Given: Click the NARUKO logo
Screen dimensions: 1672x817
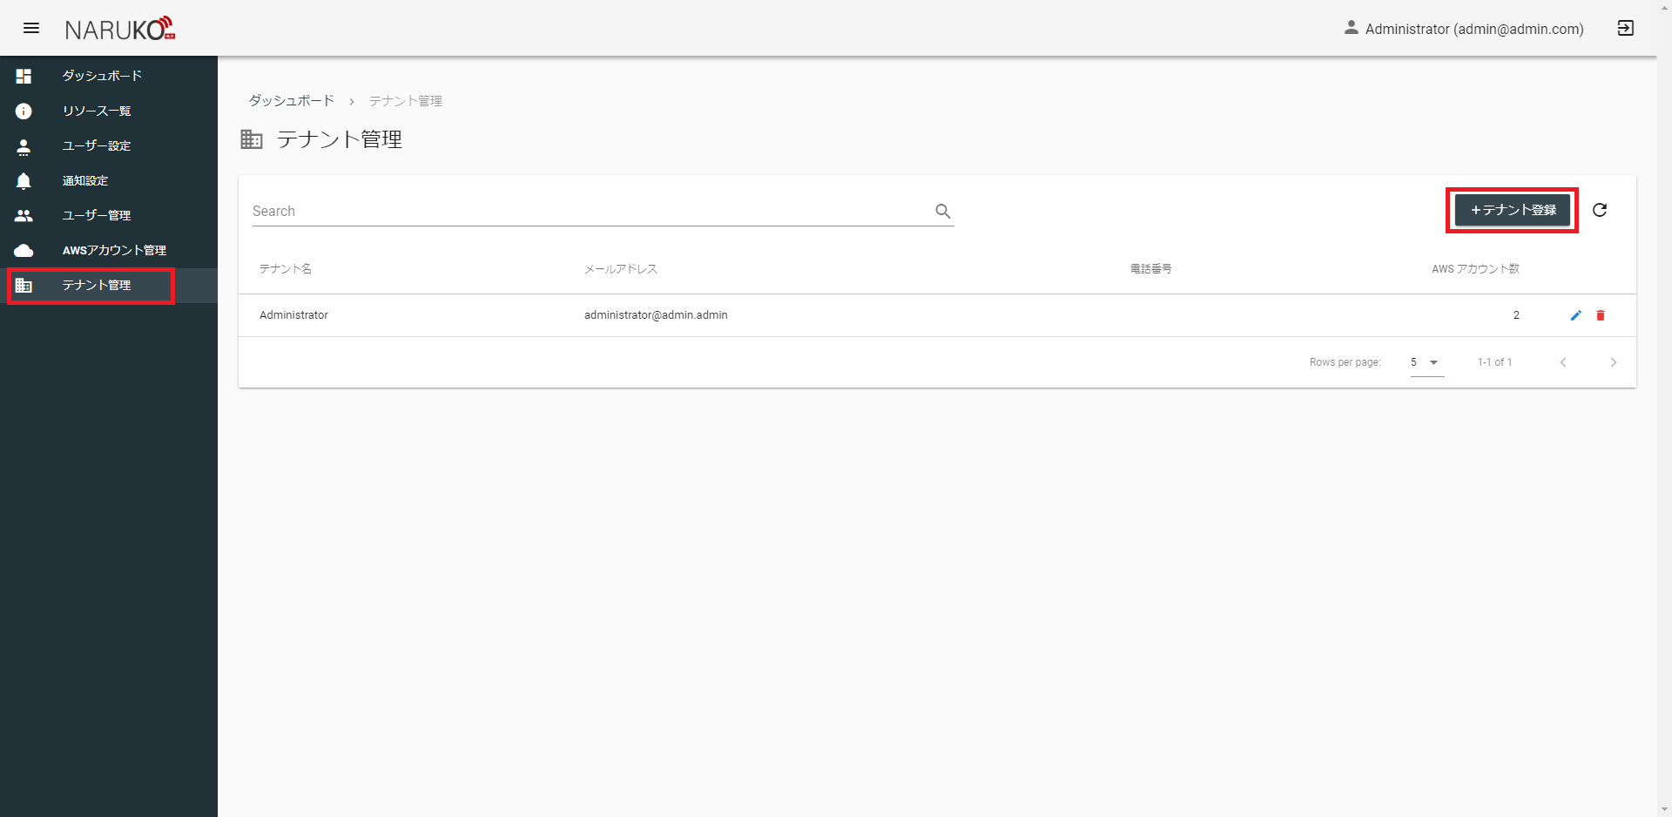Looking at the screenshot, I should 120,29.
